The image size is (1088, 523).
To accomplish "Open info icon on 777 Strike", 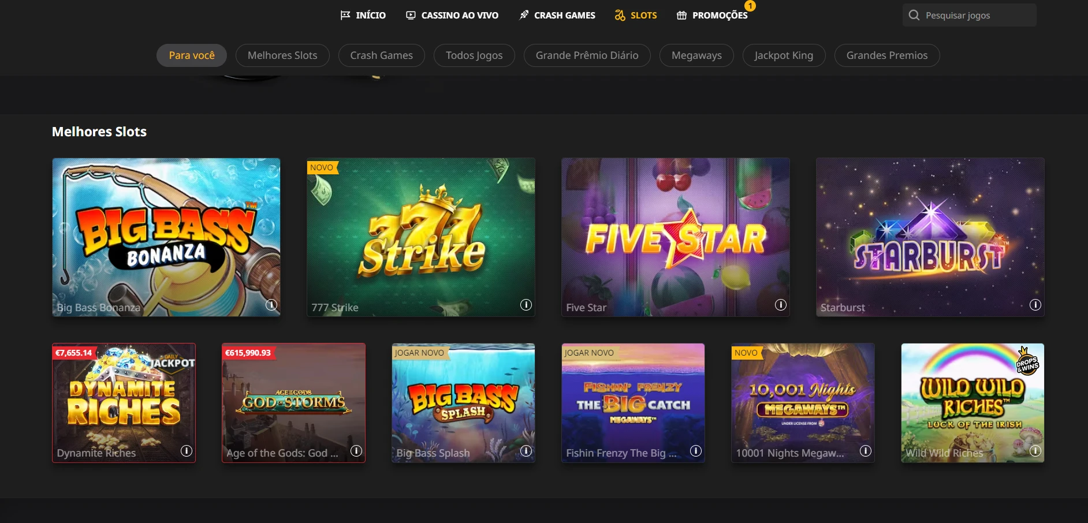I will pyautogui.click(x=526, y=305).
